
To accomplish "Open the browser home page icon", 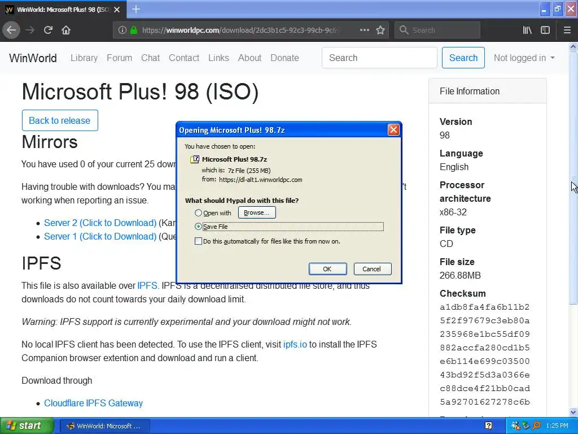I will (x=66, y=30).
